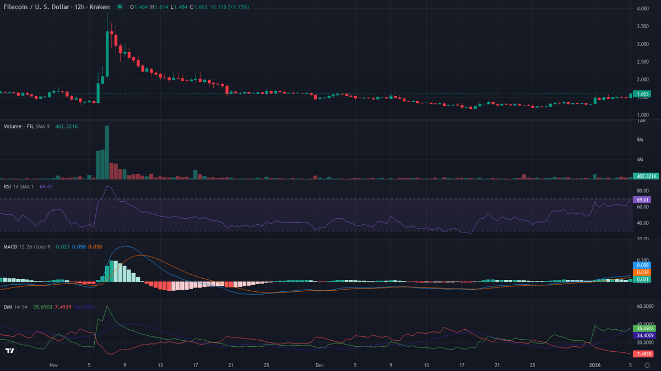Screen dimensions: 661x371
Task: Select the DMI 14 14 legend
Action: click(x=15, y=307)
